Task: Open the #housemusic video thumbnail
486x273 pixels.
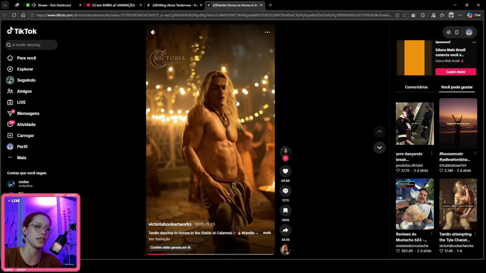Action: coord(458,124)
